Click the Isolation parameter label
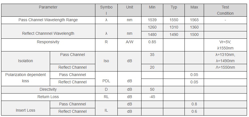Screen dimensions: 249x117 pos(25,61)
